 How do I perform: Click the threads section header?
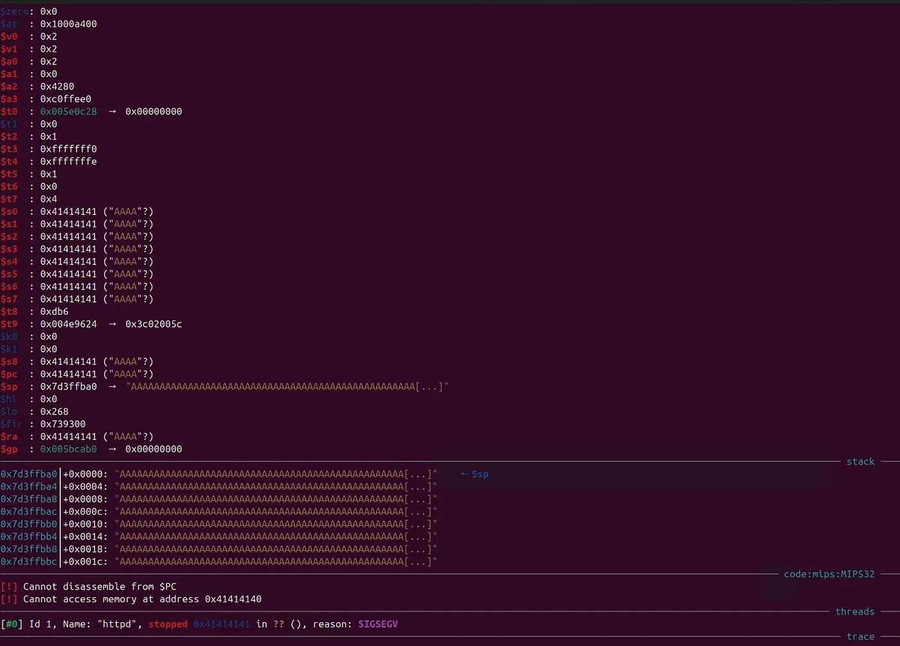pos(855,612)
